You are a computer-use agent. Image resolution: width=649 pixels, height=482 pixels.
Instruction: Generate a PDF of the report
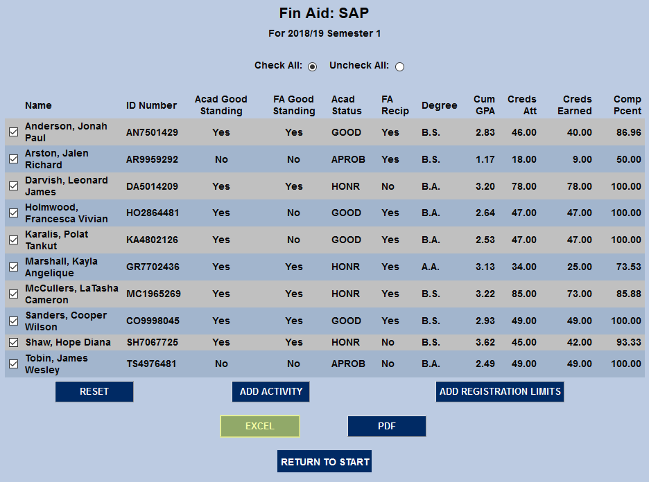(386, 426)
